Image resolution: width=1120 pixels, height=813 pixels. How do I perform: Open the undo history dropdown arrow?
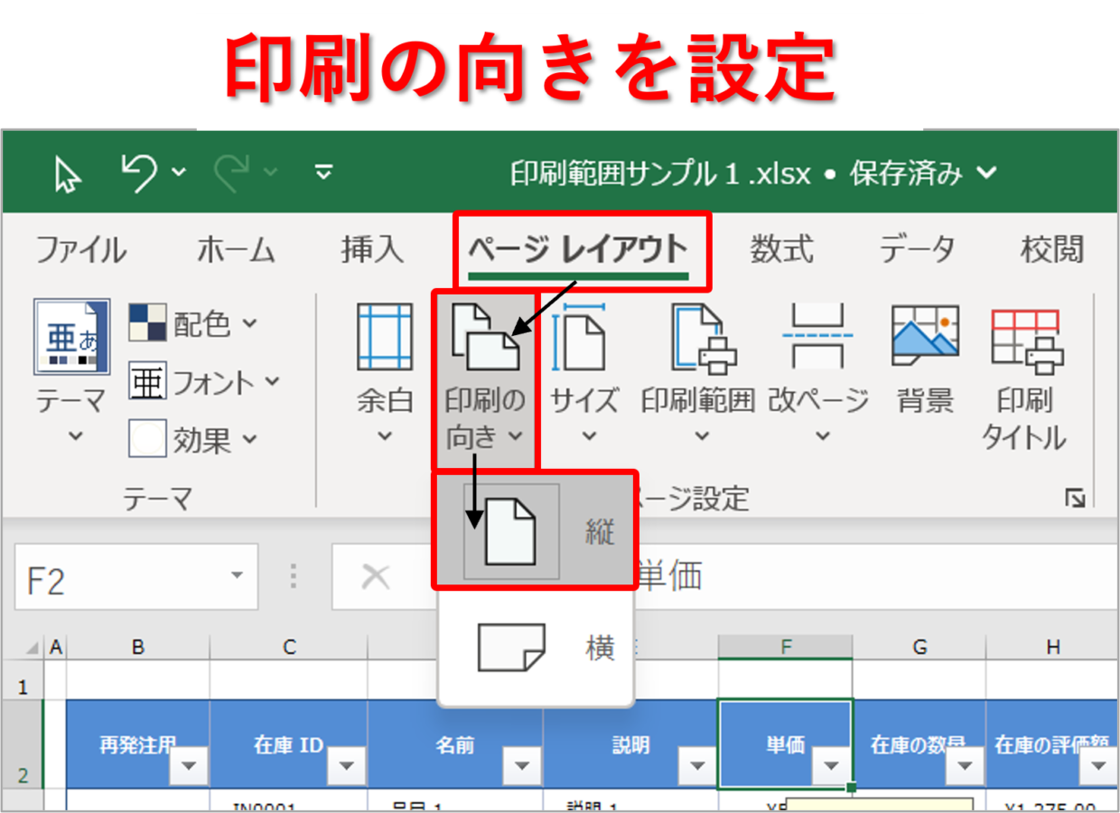click(x=179, y=173)
